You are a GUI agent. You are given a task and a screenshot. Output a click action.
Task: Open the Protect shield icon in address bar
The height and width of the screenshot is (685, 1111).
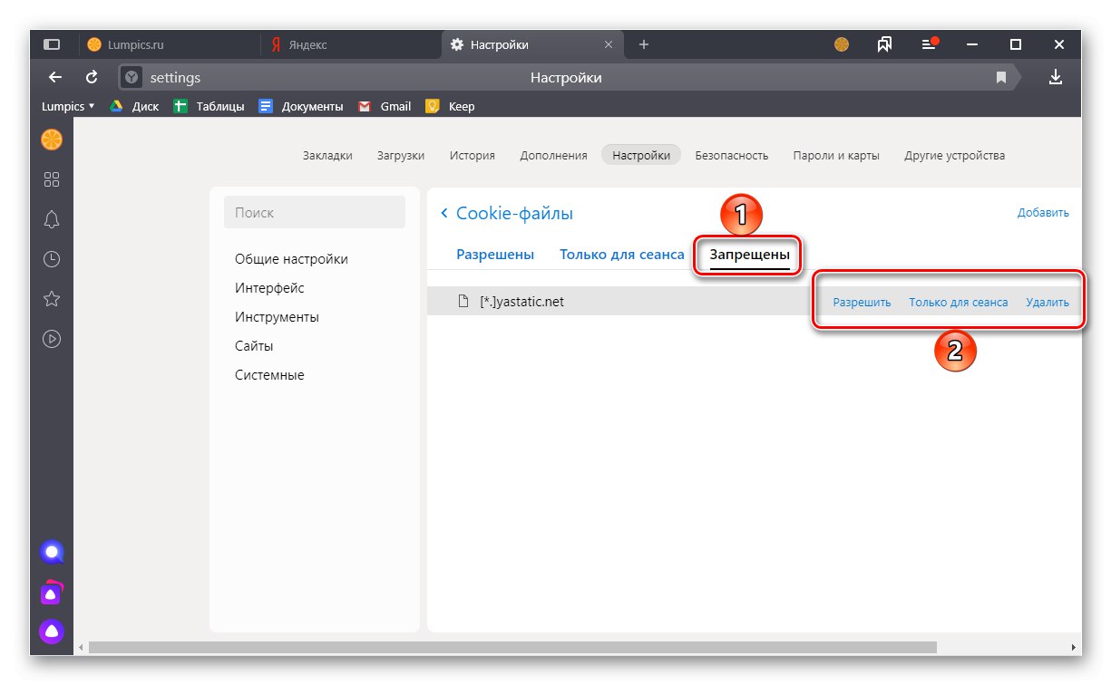pos(132,77)
